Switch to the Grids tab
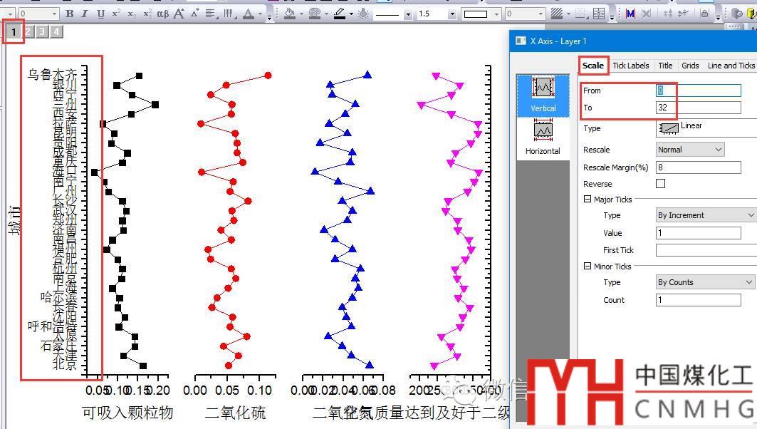Screen dimensions: 757x429 pos(690,66)
